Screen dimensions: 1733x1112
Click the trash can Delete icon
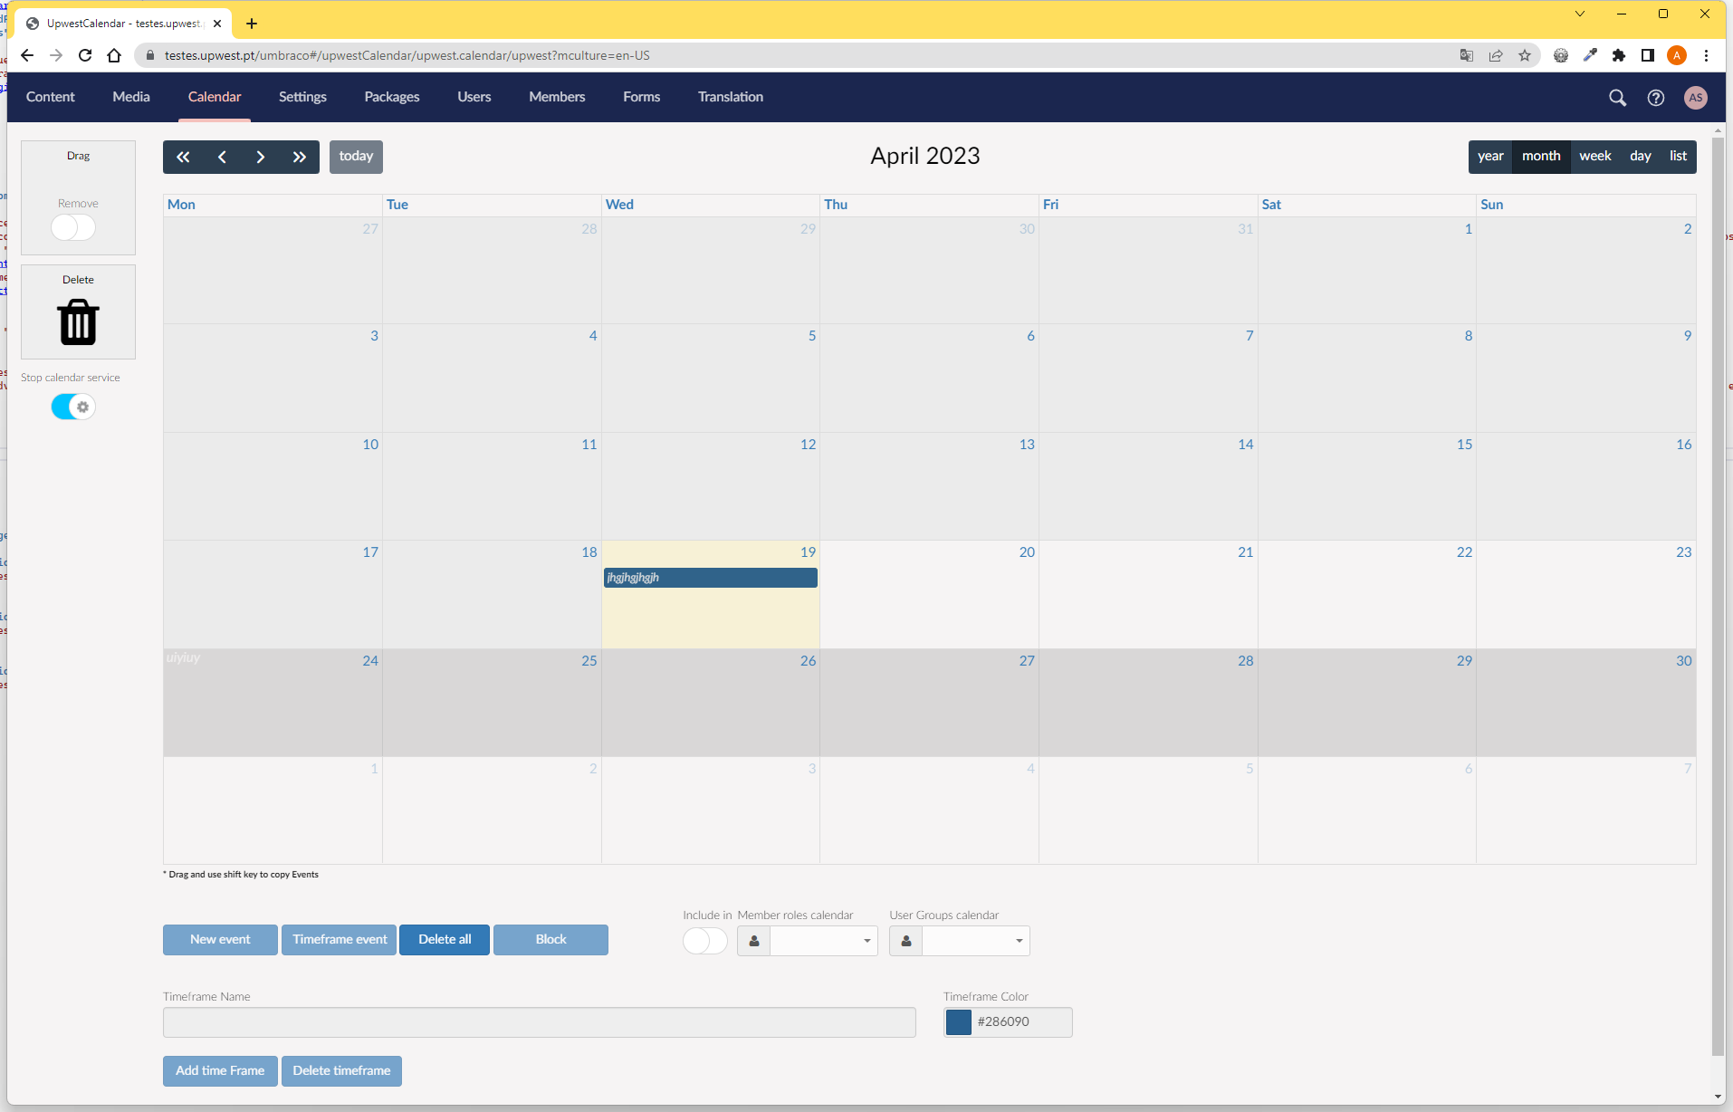(78, 322)
